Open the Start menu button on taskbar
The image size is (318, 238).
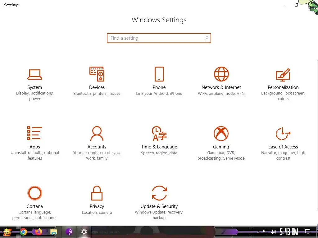click(x=7, y=232)
